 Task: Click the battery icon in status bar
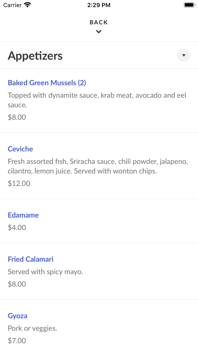pos(189,5)
